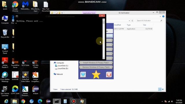Screen dimensions: 185x104
Task: Open Malwarebytes desktop shortcut
Action: 25,5
